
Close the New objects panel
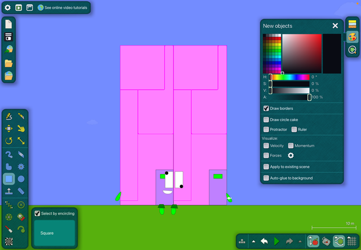pos(335,26)
